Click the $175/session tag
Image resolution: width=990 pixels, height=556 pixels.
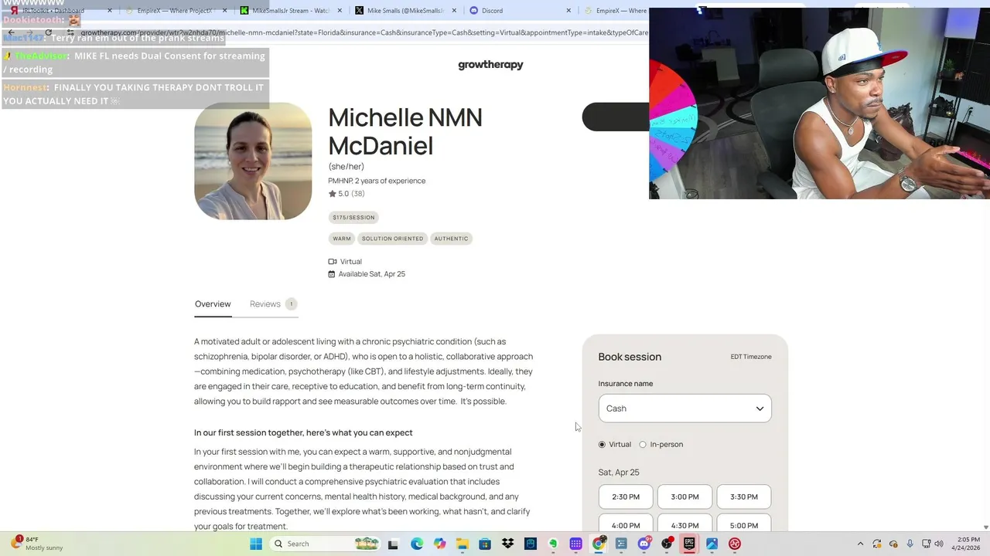click(x=353, y=218)
